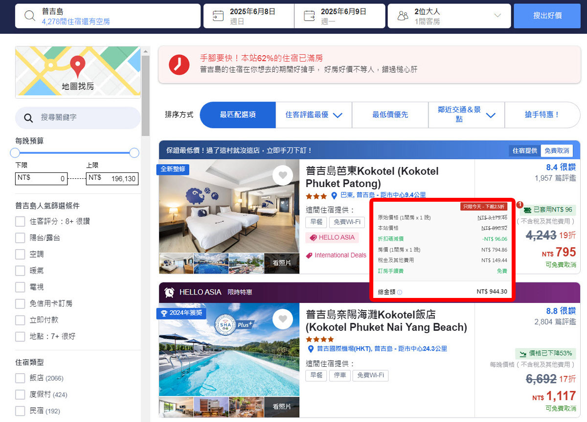Select the 電視 filter checkbox
Screen dimensions: 587x422
point(20,287)
